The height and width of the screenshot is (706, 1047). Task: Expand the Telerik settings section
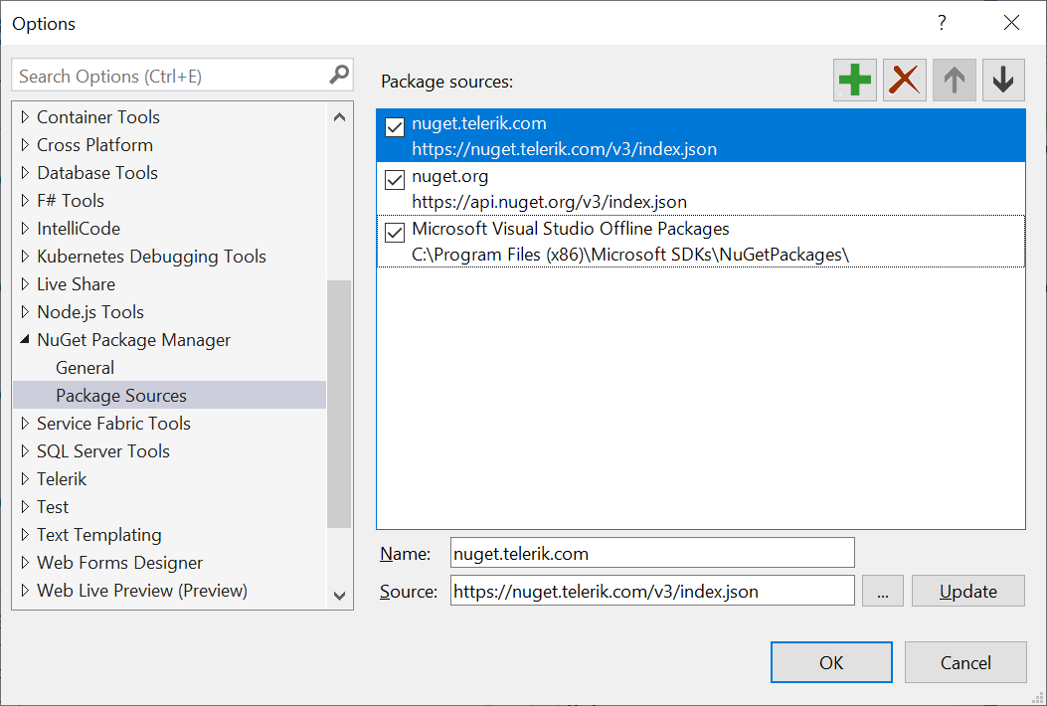point(23,478)
